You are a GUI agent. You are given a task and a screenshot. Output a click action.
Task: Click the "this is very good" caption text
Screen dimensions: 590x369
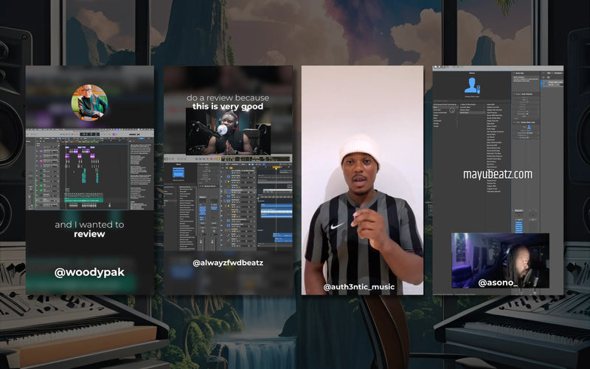228,106
